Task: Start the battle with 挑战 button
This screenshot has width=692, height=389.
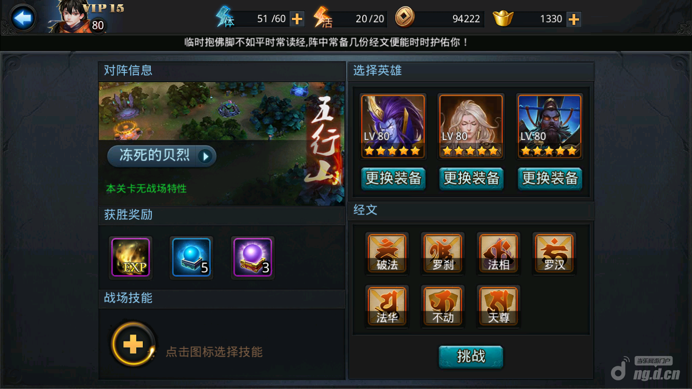Action: point(471,357)
